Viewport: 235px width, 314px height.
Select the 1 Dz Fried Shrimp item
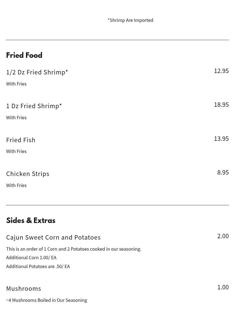click(34, 106)
